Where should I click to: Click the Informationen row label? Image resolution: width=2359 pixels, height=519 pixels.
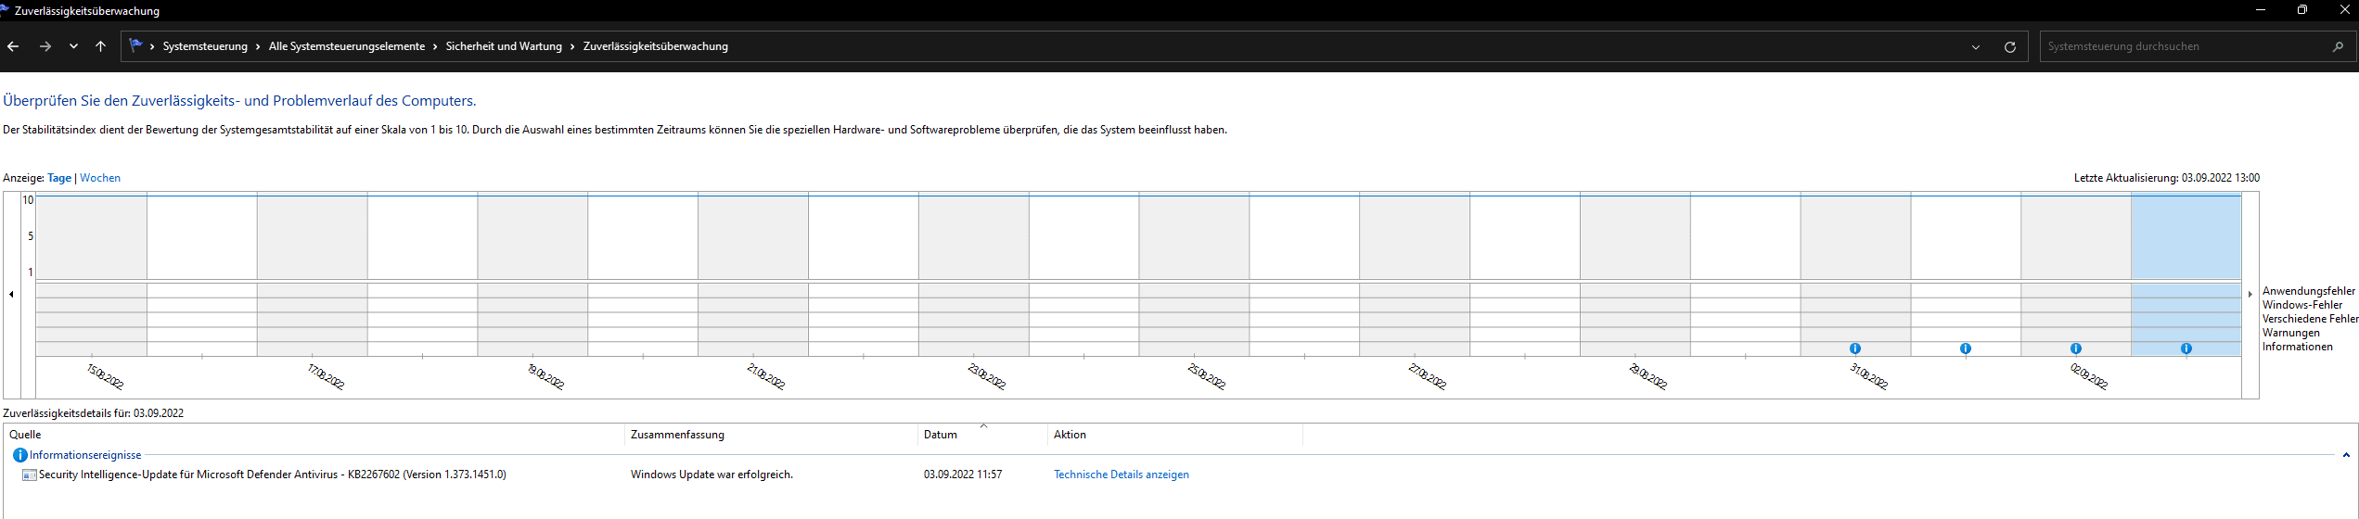[2298, 347]
